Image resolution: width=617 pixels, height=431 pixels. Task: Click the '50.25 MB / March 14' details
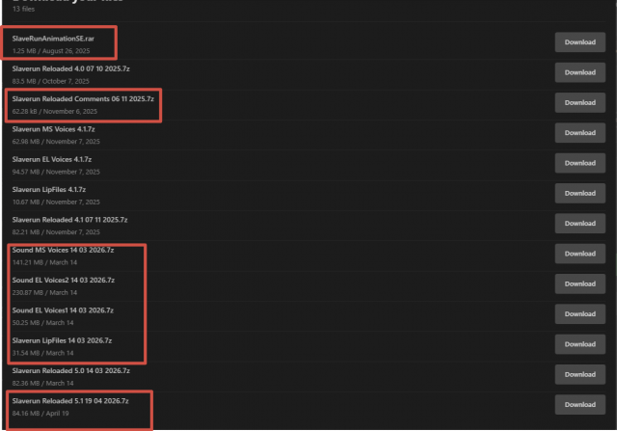(42, 323)
